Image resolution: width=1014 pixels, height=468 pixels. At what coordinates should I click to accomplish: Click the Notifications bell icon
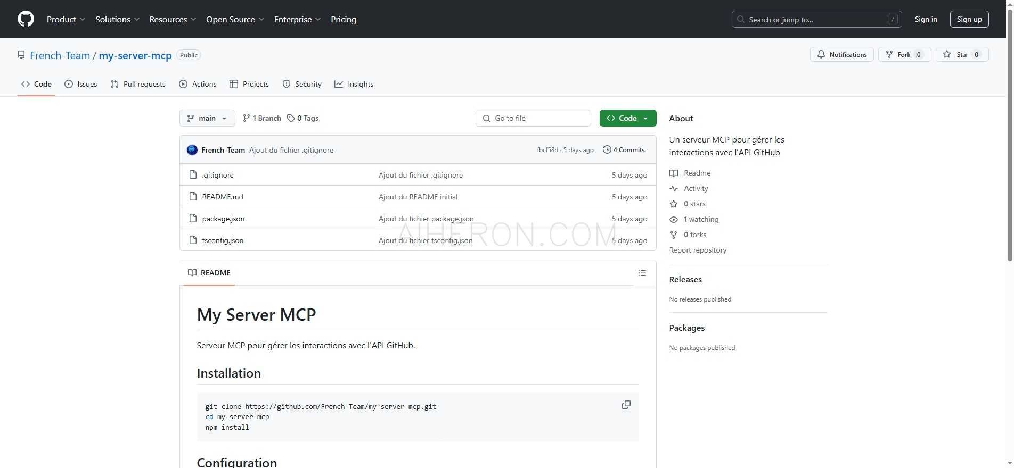[821, 54]
